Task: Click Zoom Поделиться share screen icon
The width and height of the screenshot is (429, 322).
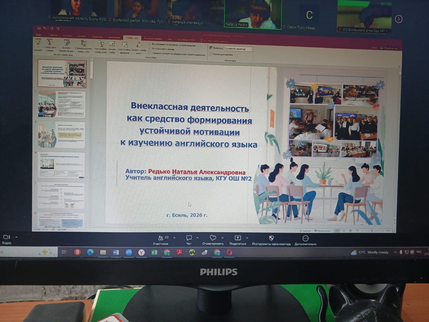Action: (238, 238)
